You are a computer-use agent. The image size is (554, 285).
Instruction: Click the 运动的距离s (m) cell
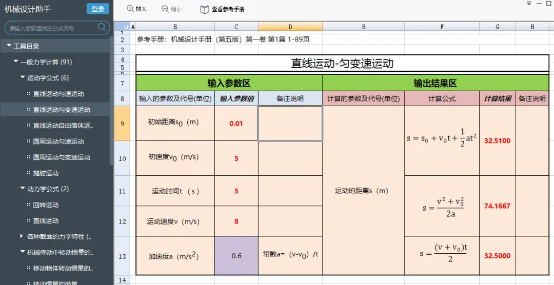click(364, 190)
